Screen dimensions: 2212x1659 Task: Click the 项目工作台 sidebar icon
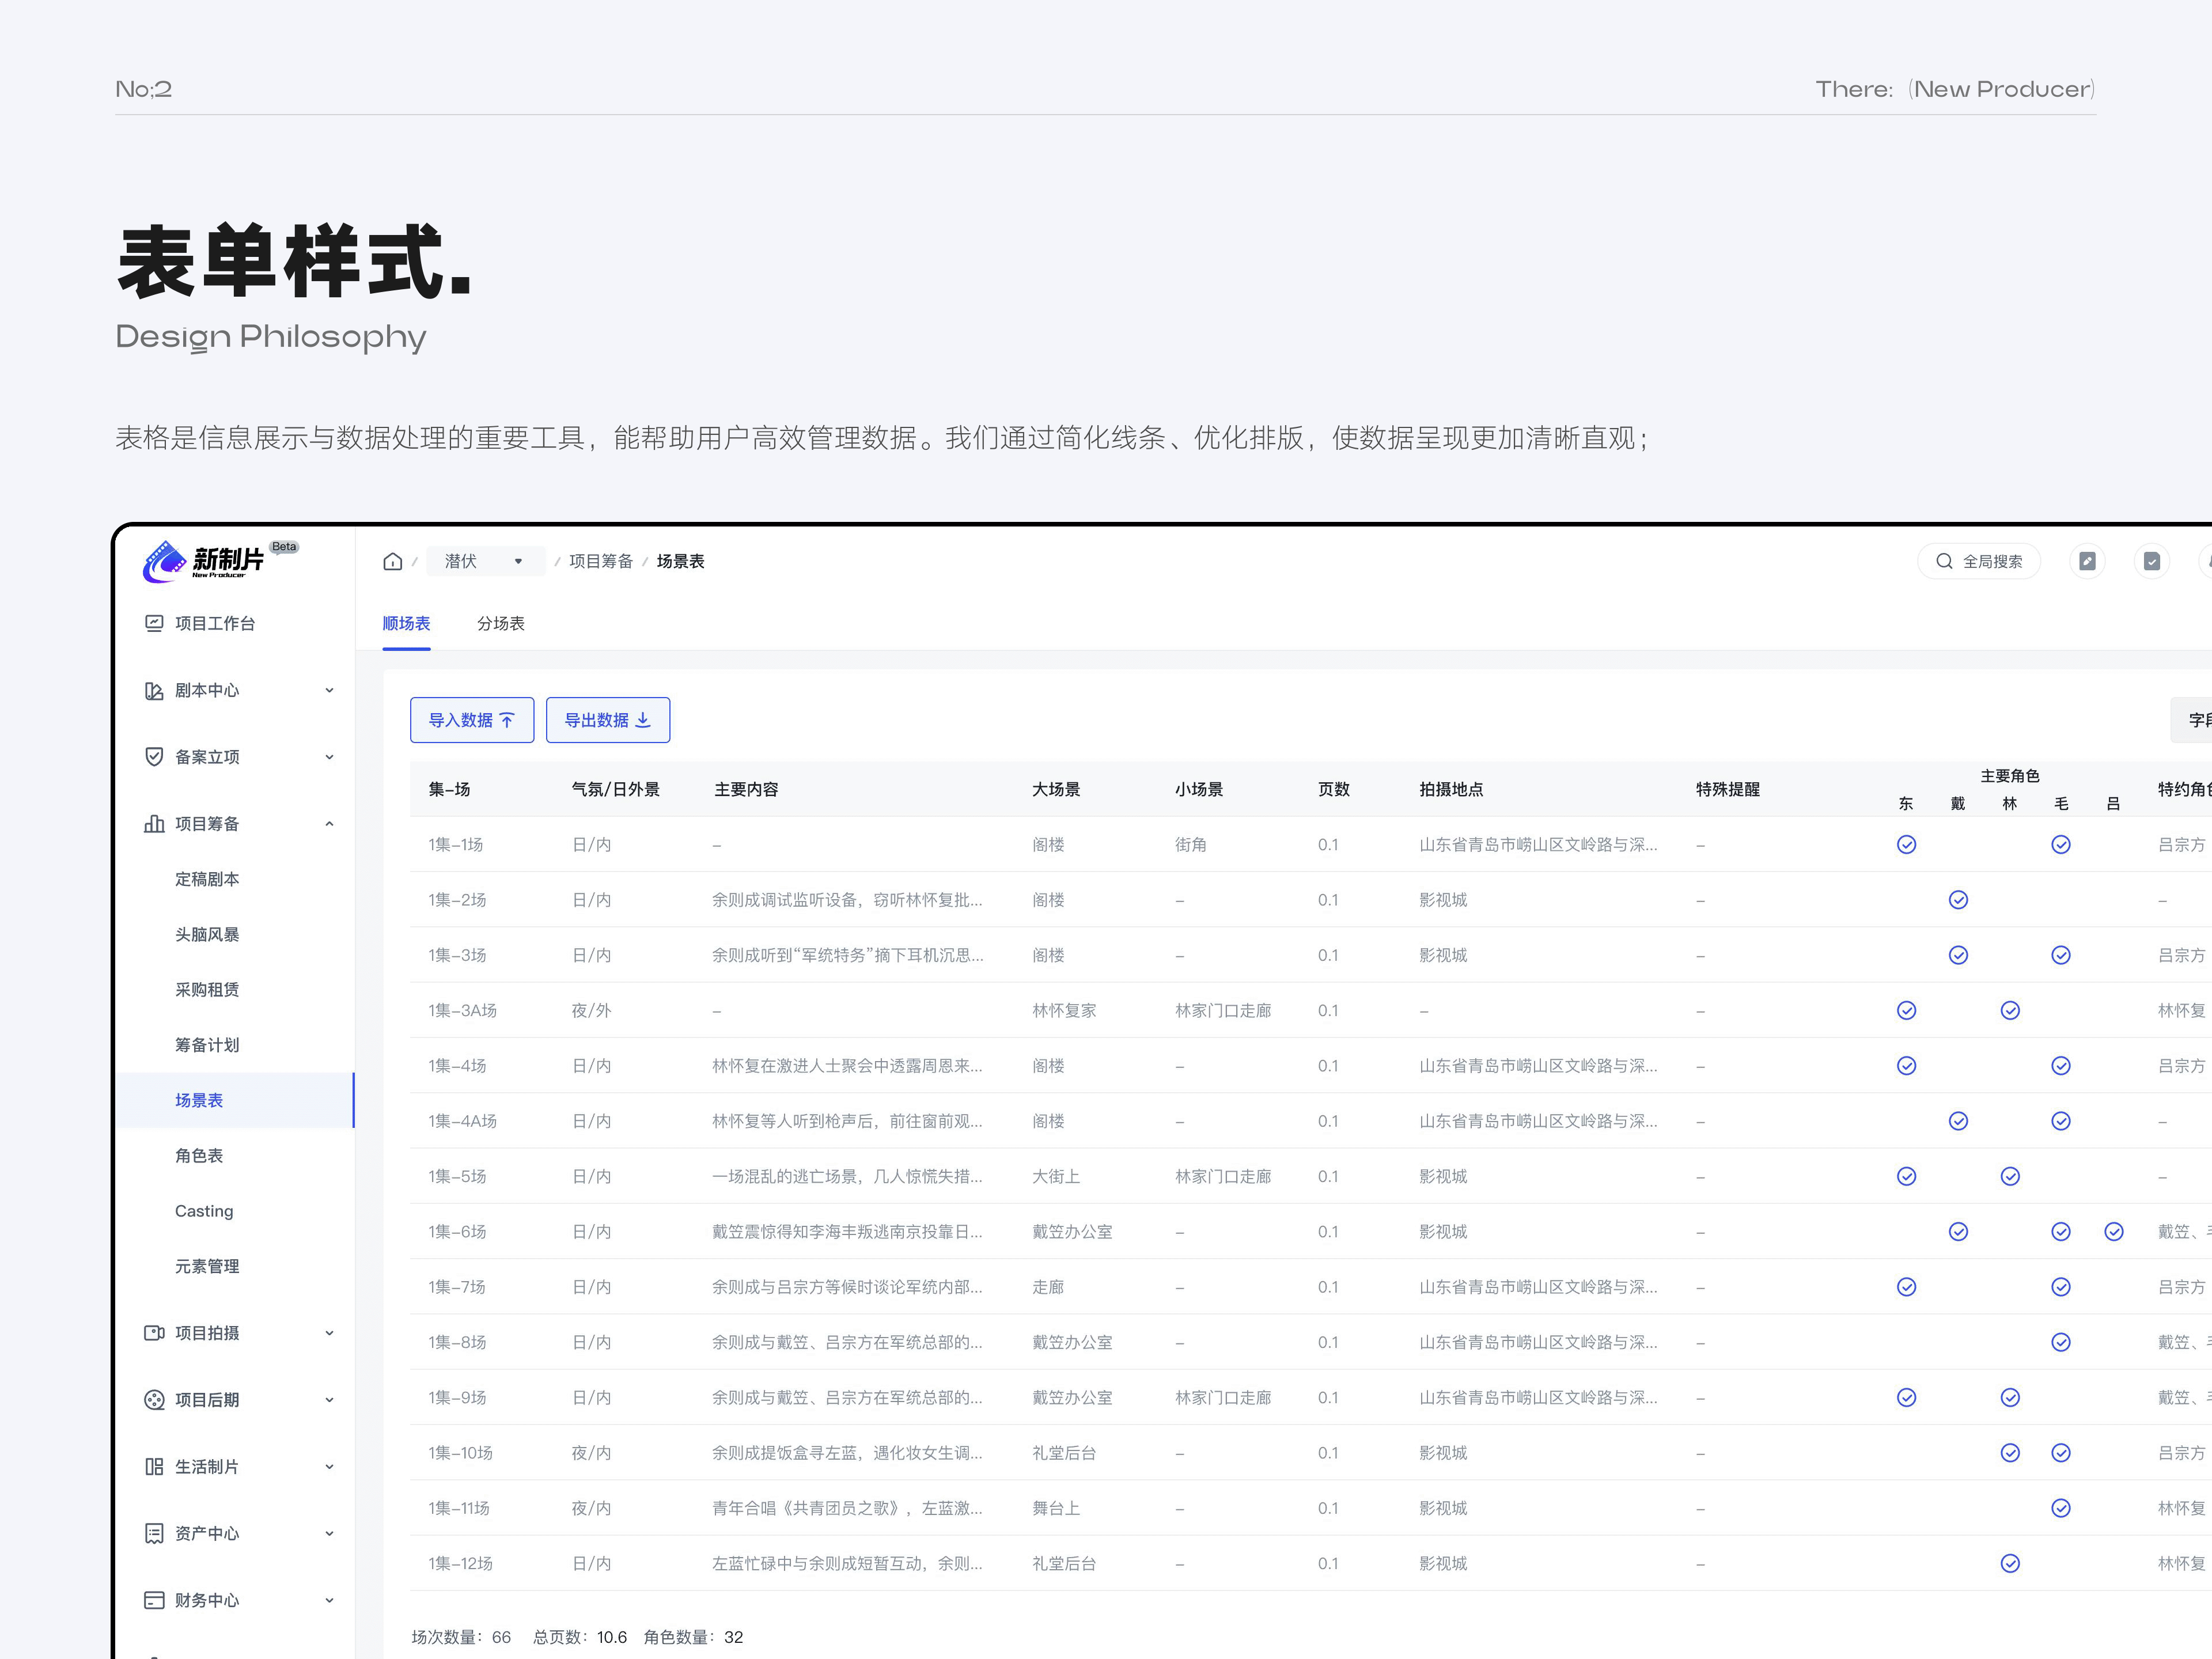(x=154, y=623)
